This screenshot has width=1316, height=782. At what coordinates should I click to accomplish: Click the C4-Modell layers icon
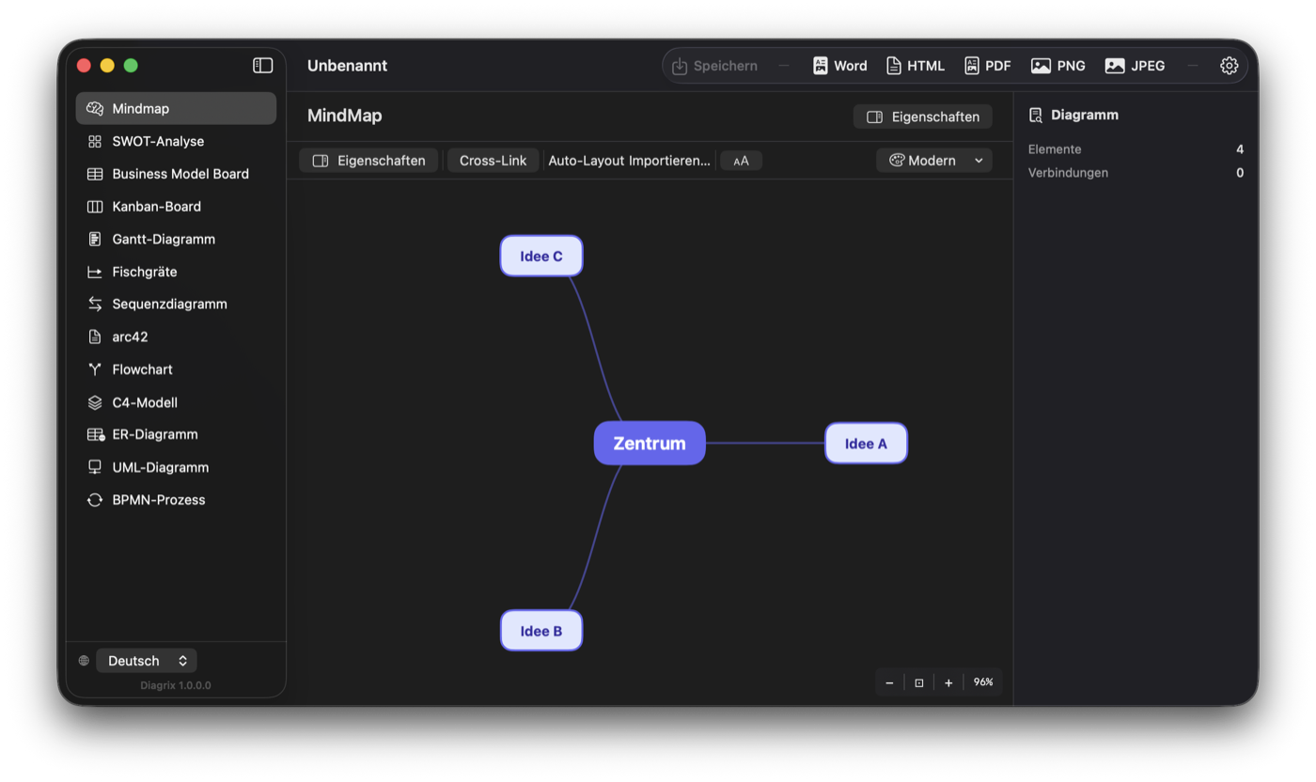tap(95, 402)
